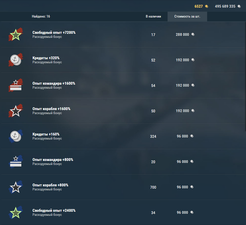Click the red Commander XP +1600% insignia icon

coord(16,85)
